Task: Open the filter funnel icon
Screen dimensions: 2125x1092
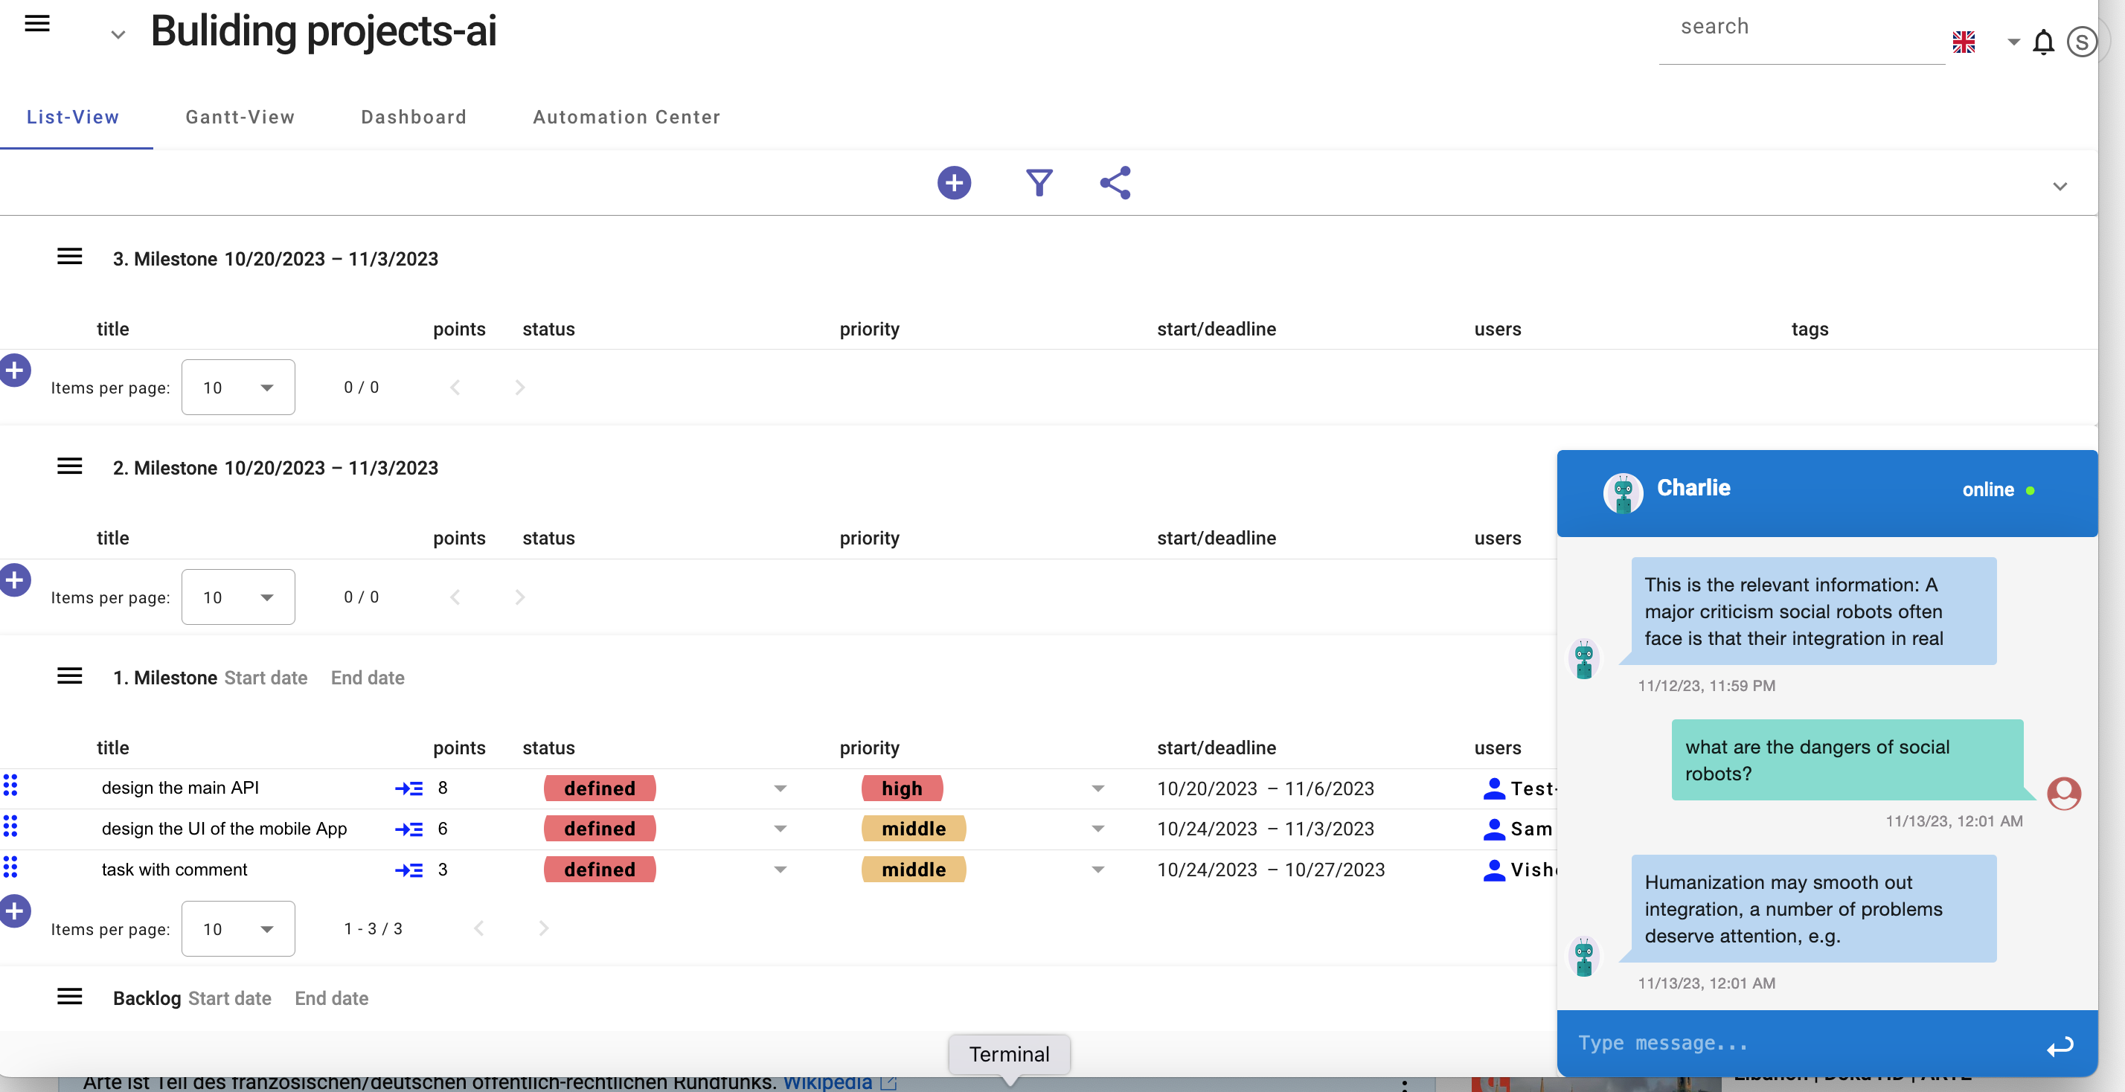Action: click(1039, 183)
